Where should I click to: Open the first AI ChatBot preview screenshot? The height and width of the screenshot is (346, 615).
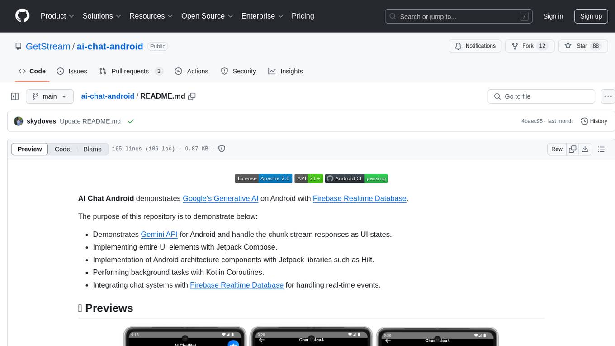pos(185,336)
